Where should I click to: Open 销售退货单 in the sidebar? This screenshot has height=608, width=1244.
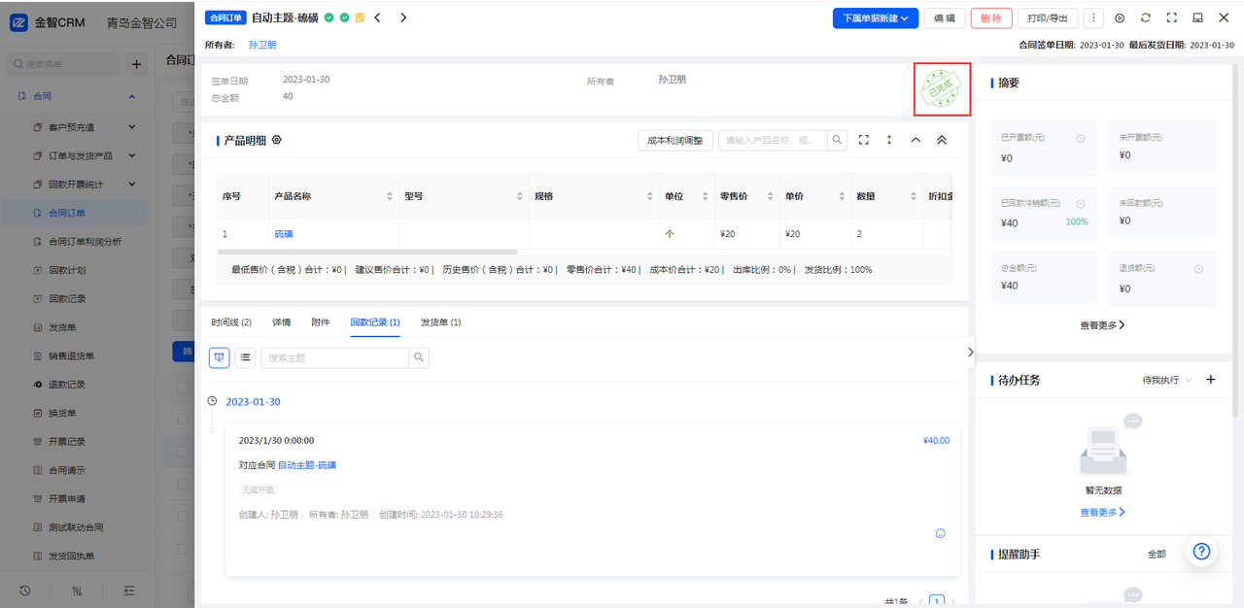72,356
